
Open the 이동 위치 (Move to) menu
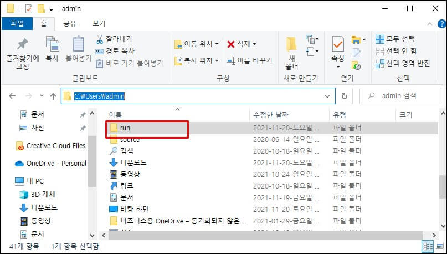pos(197,44)
